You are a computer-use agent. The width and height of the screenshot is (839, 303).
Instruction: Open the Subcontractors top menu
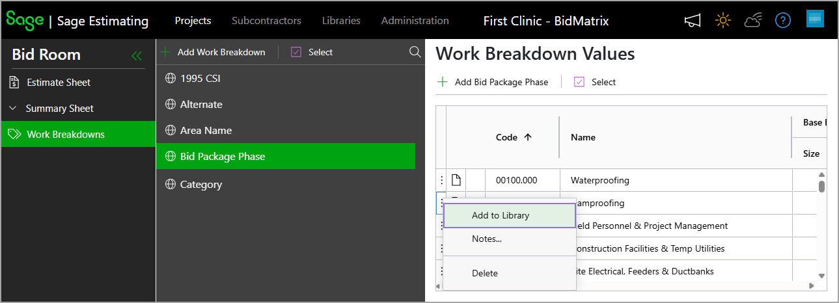pos(266,21)
